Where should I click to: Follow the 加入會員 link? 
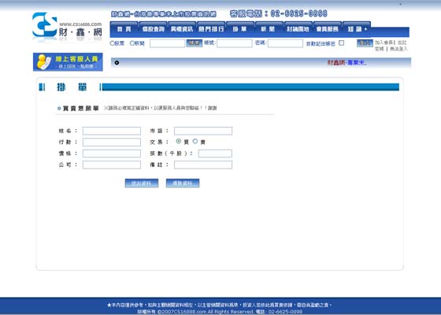(384, 43)
